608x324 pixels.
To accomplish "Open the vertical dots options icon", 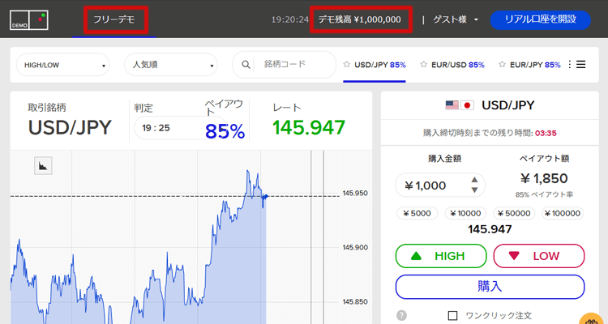I will pyautogui.click(x=569, y=64).
